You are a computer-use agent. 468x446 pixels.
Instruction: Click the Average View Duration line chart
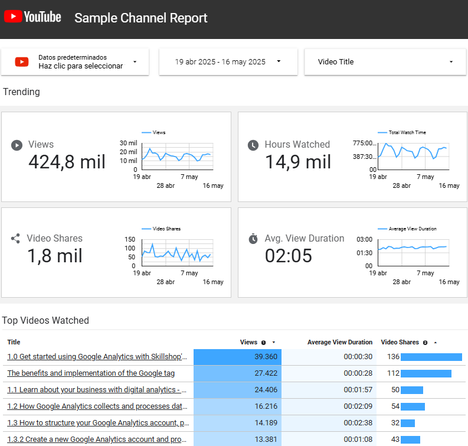coord(413,253)
